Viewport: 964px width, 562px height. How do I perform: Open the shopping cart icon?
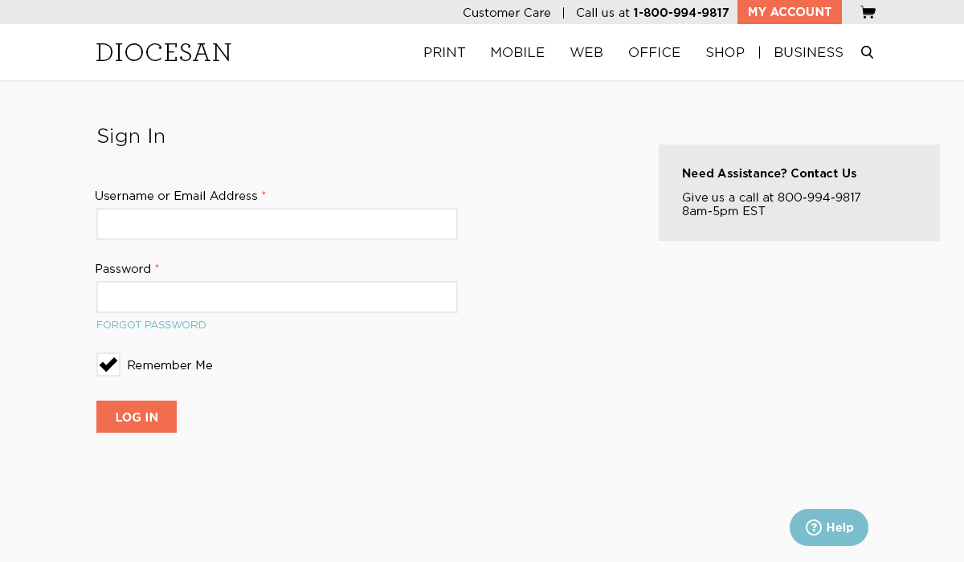[x=868, y=12]
